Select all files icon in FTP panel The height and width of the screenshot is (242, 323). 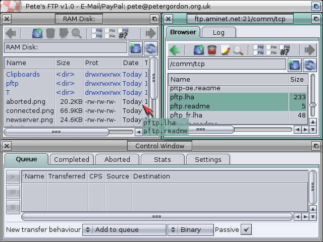pos(258,50)
